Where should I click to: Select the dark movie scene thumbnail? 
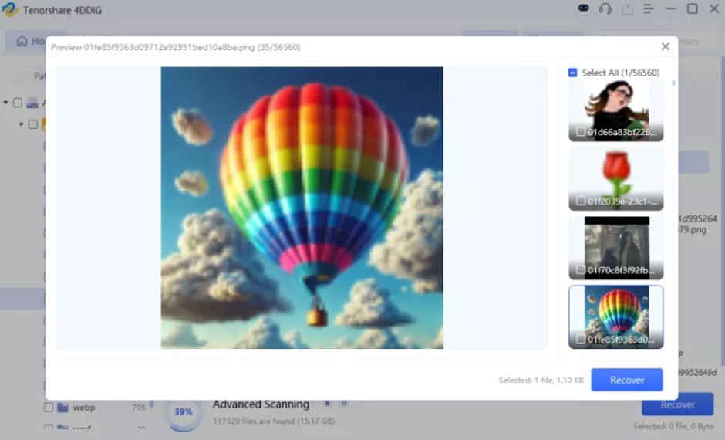(616, 248)
